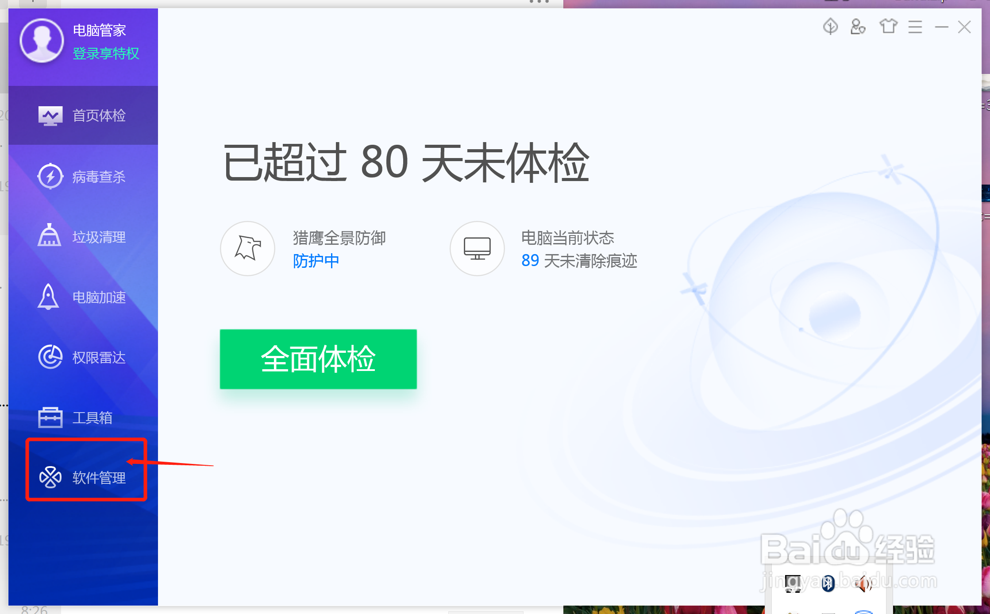Image resolution: width=990 pixels, height=614 pixels.
Task: Click the 猎鹰全景防御 eagle icon
Action: tap(247, 248)
